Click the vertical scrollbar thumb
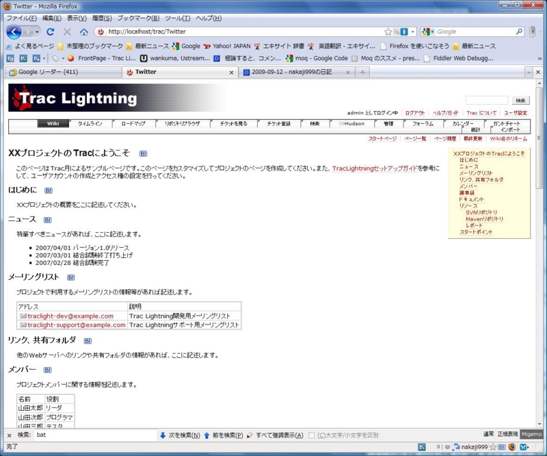This screenshot has height=456, width=547. [539, 138]
